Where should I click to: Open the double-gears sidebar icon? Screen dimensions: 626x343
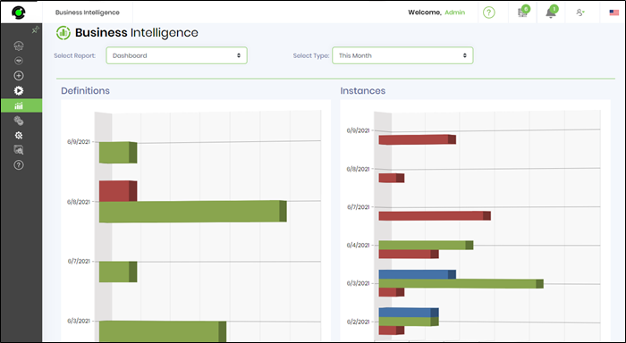[19, 121]
